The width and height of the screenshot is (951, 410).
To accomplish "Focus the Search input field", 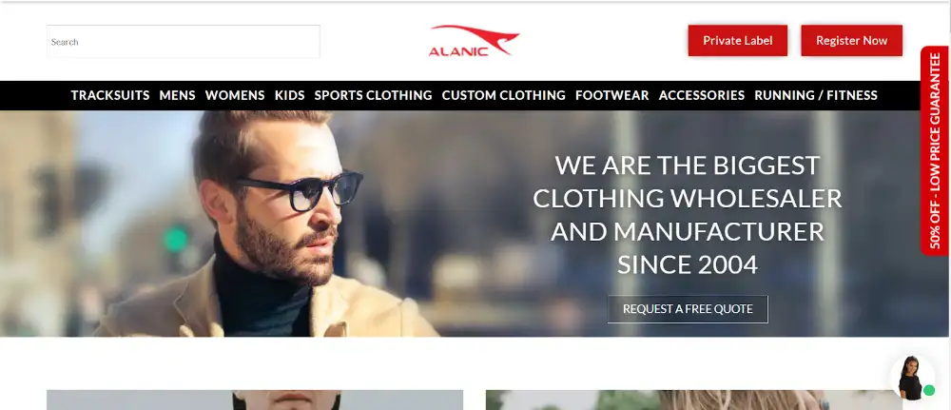I will (x=184, y=42).
